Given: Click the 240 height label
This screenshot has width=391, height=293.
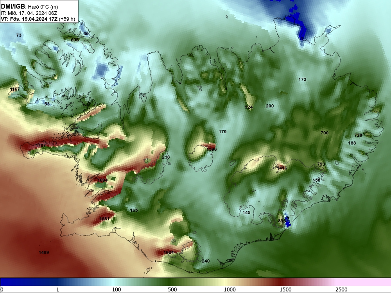Looking at the screenshot, I should pyautogui.click(x=206, y=261).
